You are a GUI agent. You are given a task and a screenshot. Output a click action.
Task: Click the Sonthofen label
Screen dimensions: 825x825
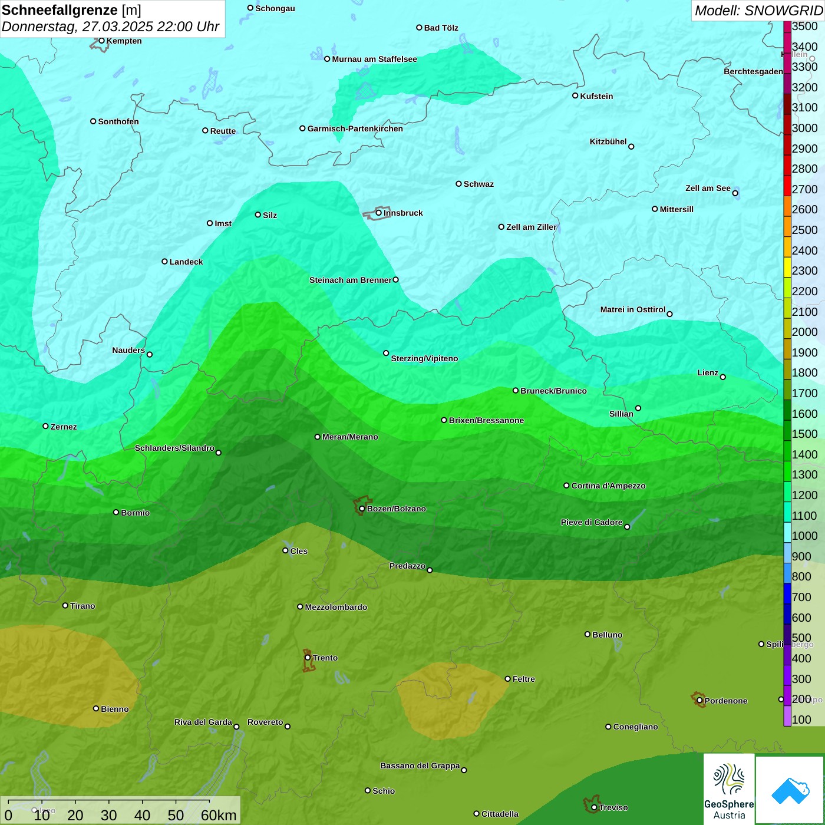[x=118, y=121]
